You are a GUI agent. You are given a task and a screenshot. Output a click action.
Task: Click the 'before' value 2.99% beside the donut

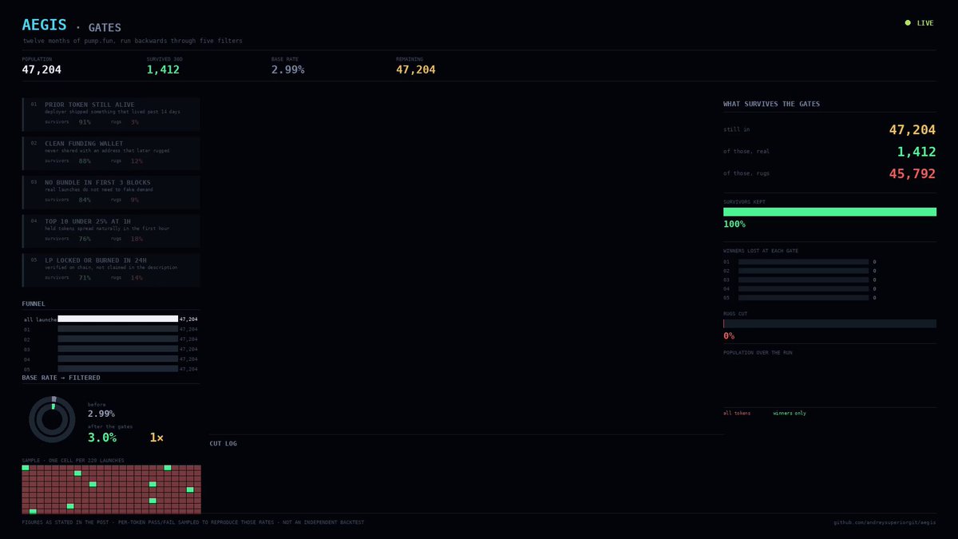pyautogui.click(x=101, y=414)
